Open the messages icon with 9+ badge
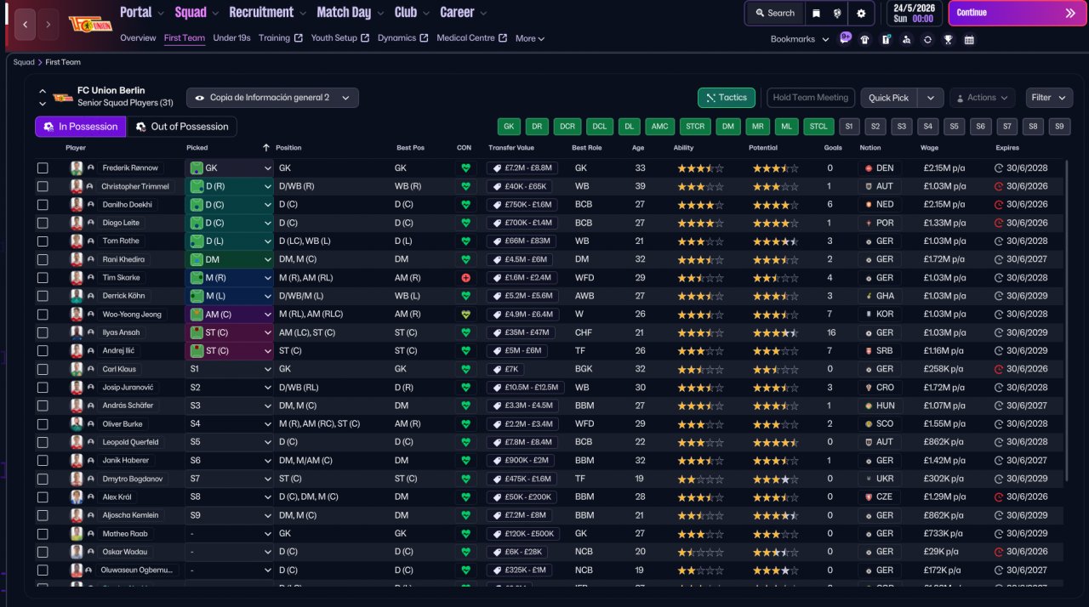The image size is (1089, 607). [845, 39]
